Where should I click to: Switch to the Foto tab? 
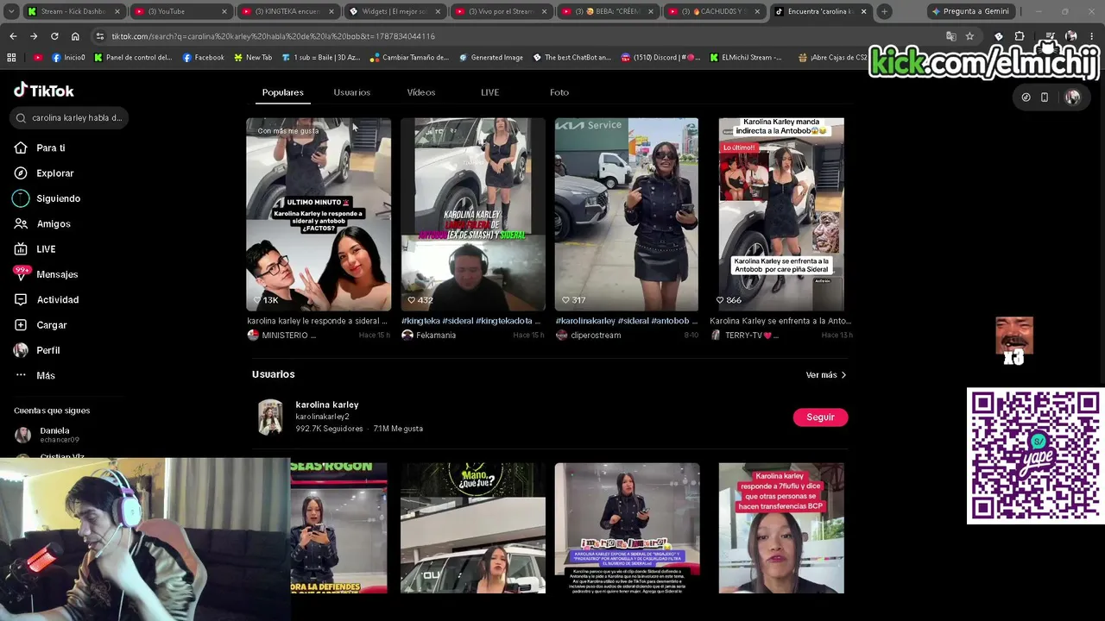(x=559, y=92)
